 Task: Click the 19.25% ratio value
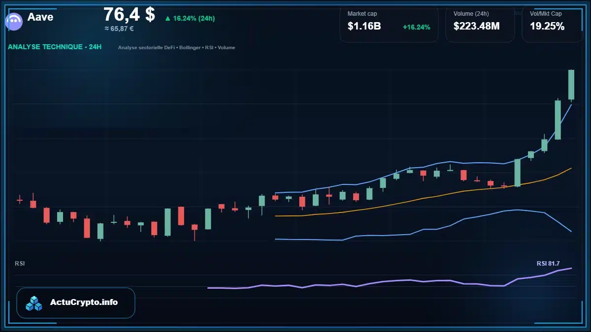click(547, 27)
